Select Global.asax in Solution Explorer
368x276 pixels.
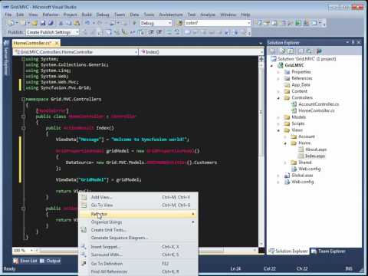[x=302, y=176]
